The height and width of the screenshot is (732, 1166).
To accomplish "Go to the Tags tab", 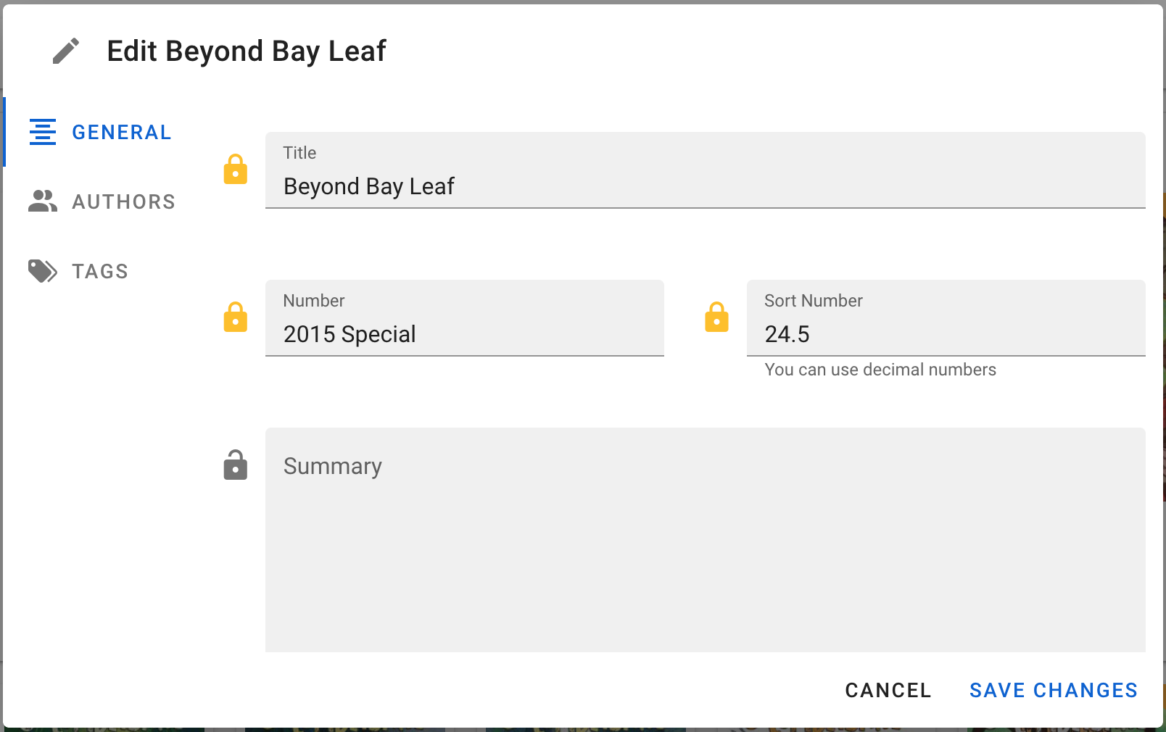I will (100, 271).
